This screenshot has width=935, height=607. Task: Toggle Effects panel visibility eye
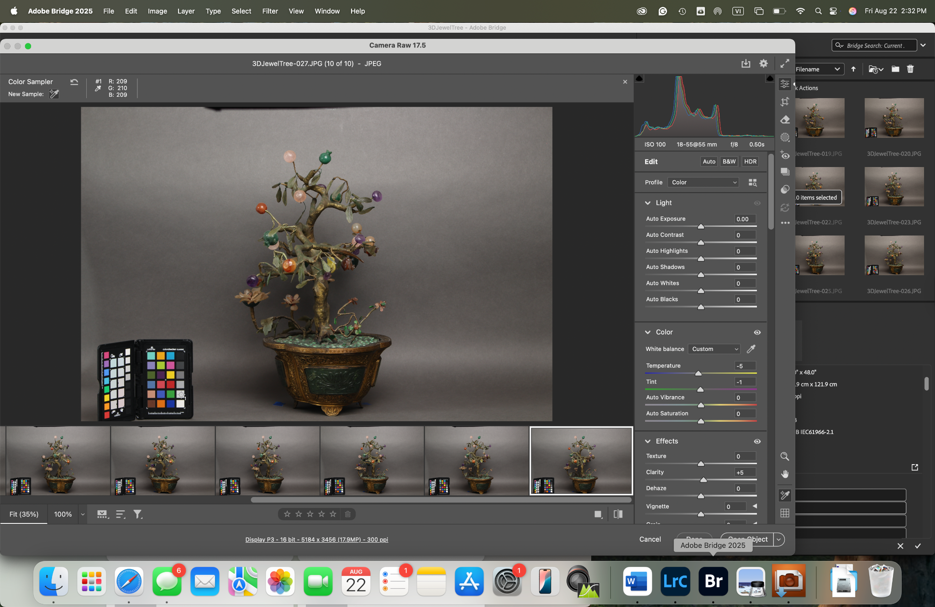[x=757, y=441]
